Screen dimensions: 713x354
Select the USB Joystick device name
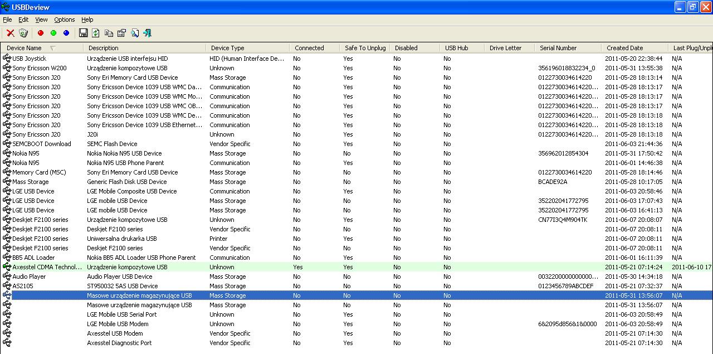[30, 59]
